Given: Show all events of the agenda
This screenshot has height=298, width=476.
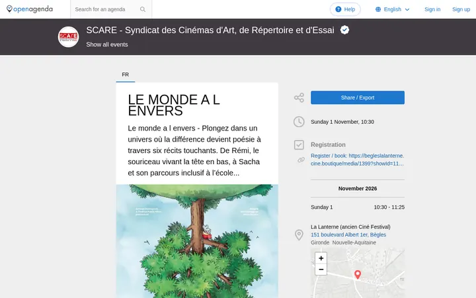Looking at the screenshot, I should click(x=107, y=44).
